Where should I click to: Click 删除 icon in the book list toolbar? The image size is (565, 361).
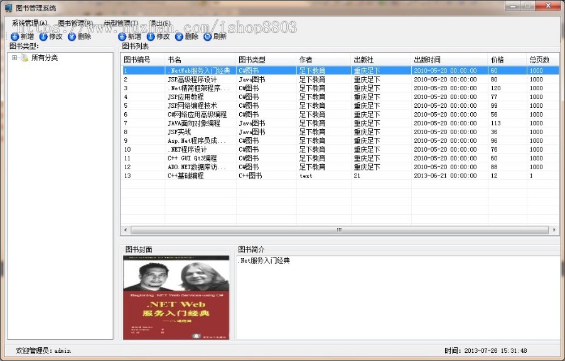tap(178, 36)
